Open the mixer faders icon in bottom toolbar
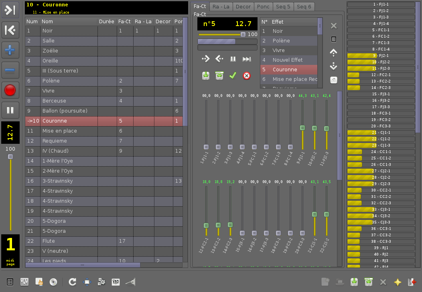This screenshot has width=422, height=292. tap(24, 282)
